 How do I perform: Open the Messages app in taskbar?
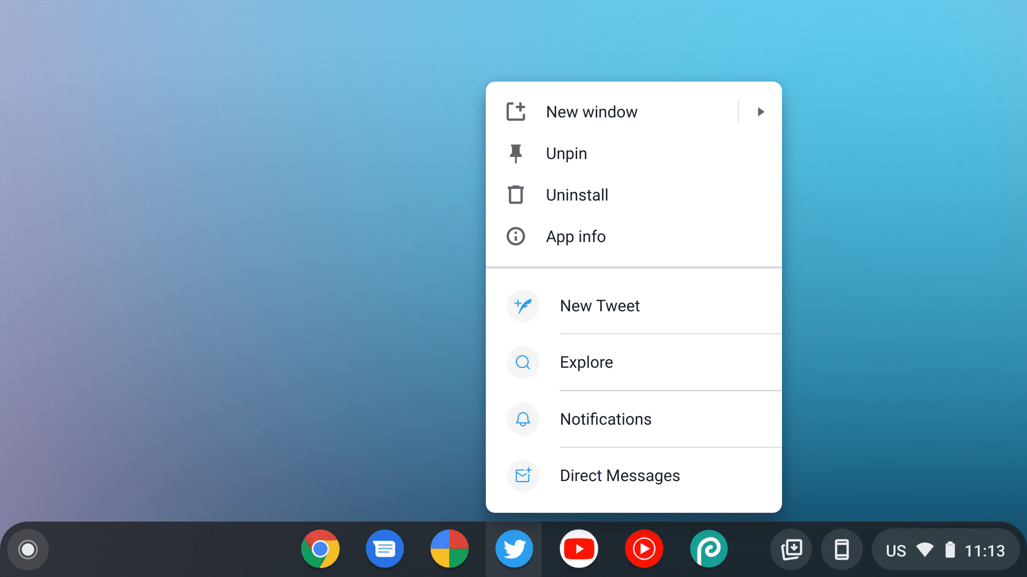pyautogui.click(x=385, y=549)
